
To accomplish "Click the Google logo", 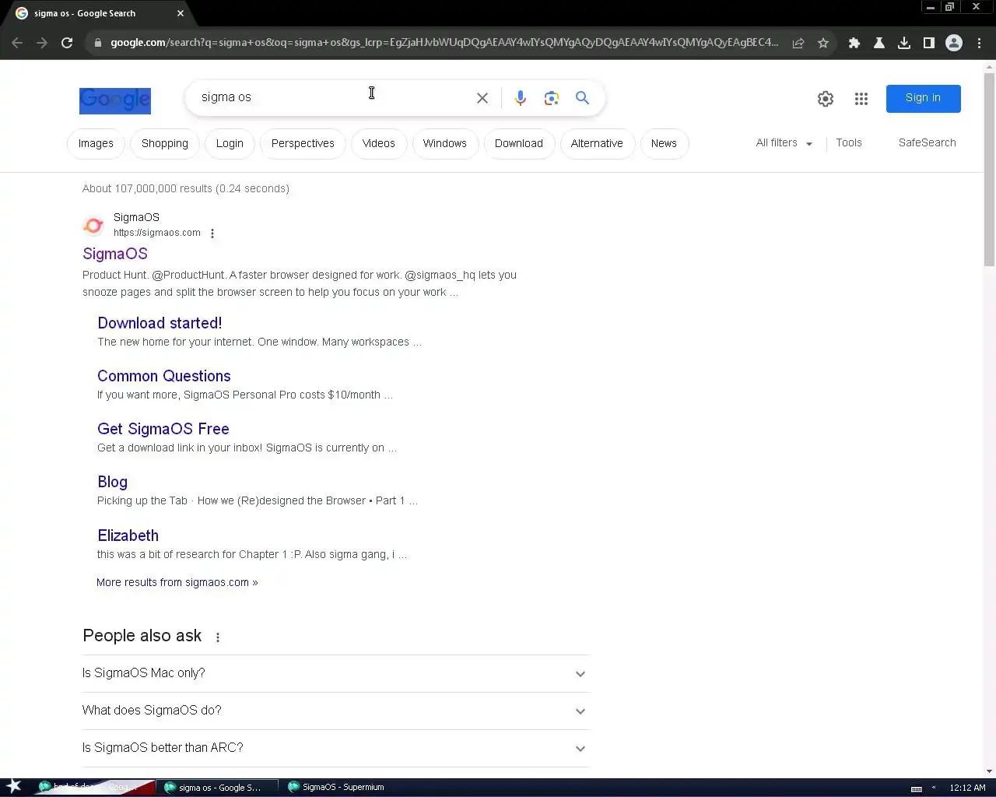I will click(115, 100).
